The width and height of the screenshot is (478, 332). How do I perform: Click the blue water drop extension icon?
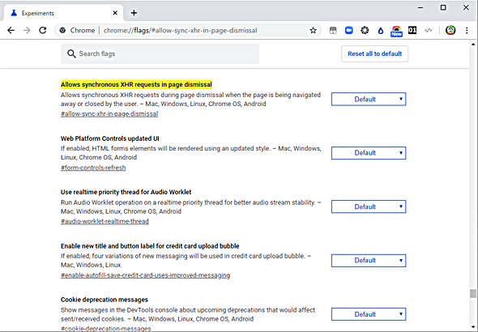(381, 31)
